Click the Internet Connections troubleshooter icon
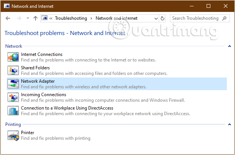This screenshot has width=235, height=155. click(x=13, y=57)
